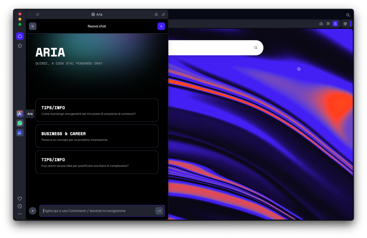Click the 'Nuova chat' title
This screenshot has width=367, height=238.
coord(97,26)
